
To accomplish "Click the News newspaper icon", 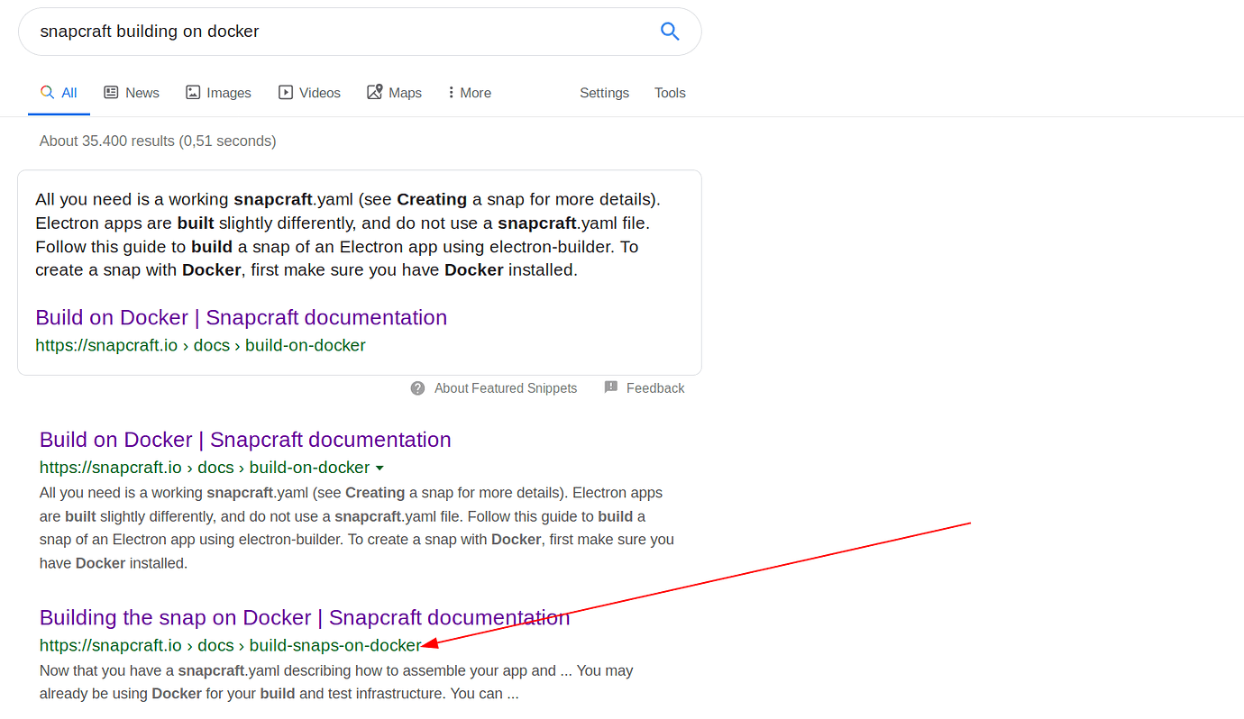I will pyautogui.click(x=110, y=92).
